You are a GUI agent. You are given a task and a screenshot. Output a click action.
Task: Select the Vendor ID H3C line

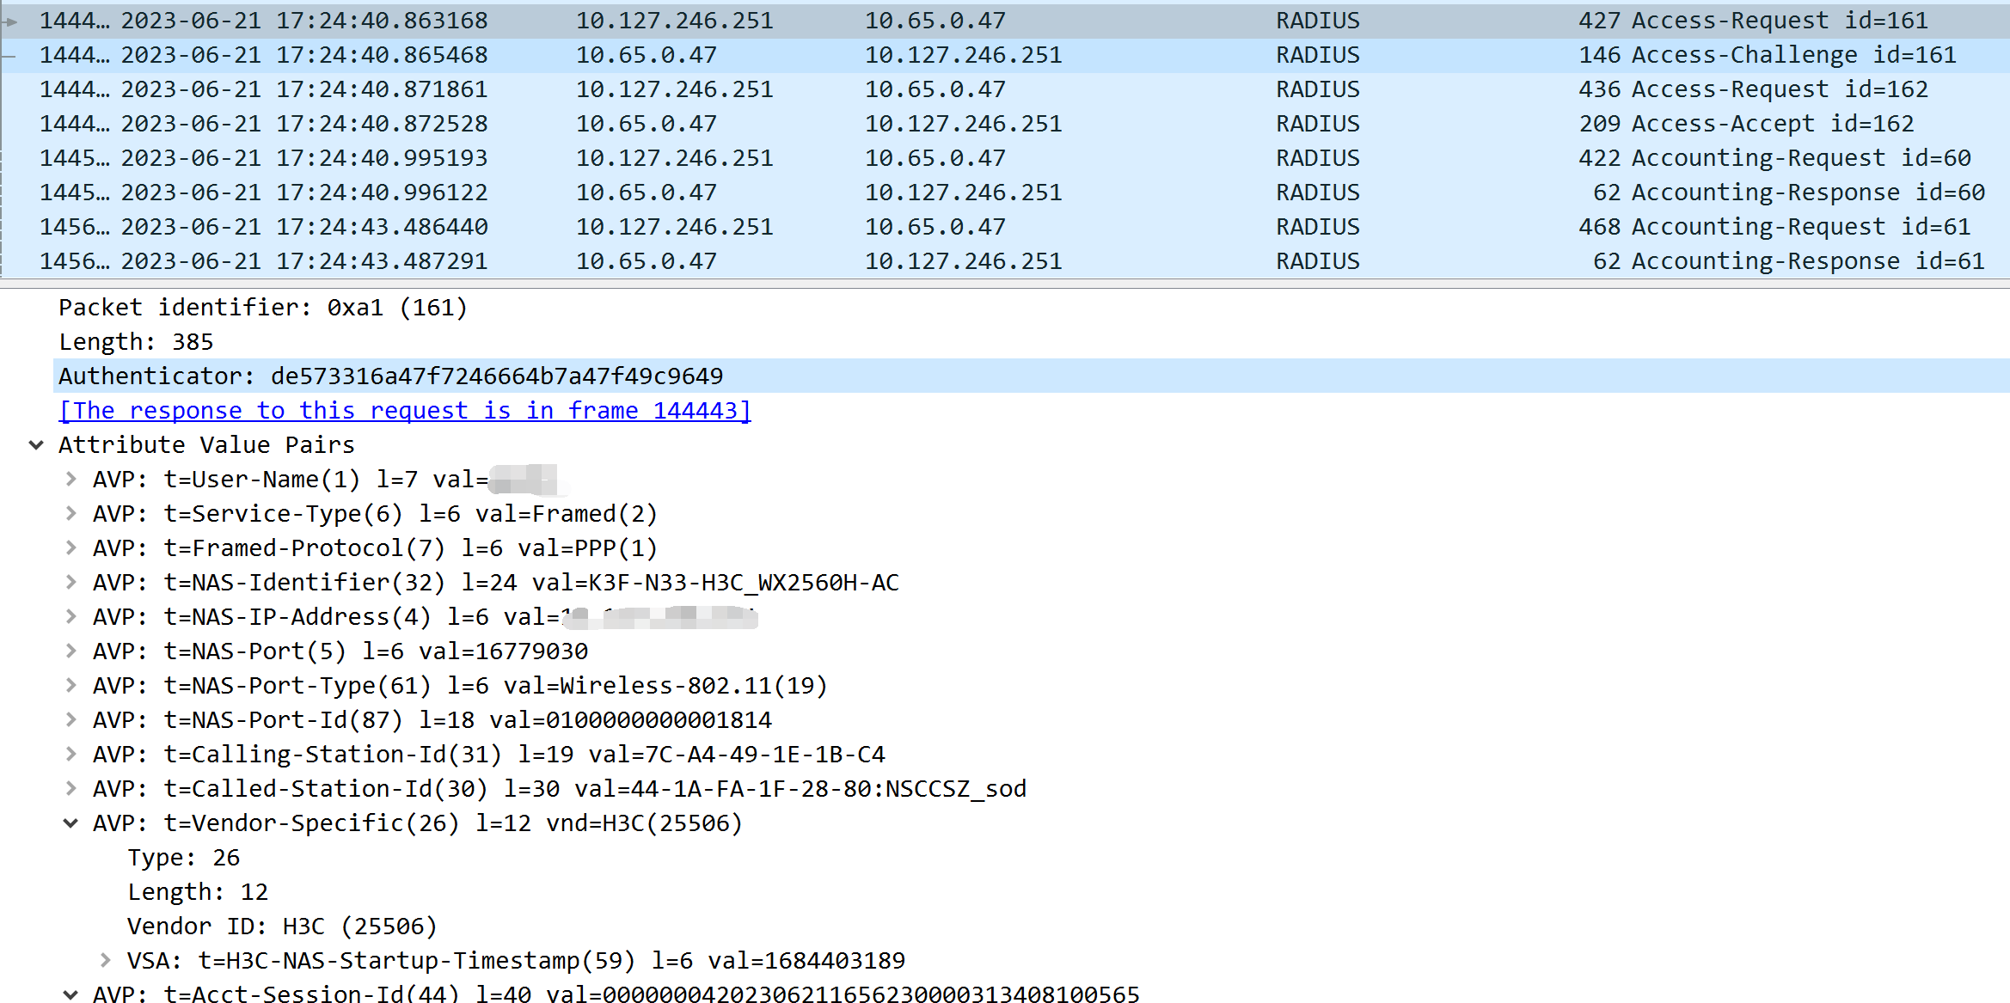click(x=282, y=926)
